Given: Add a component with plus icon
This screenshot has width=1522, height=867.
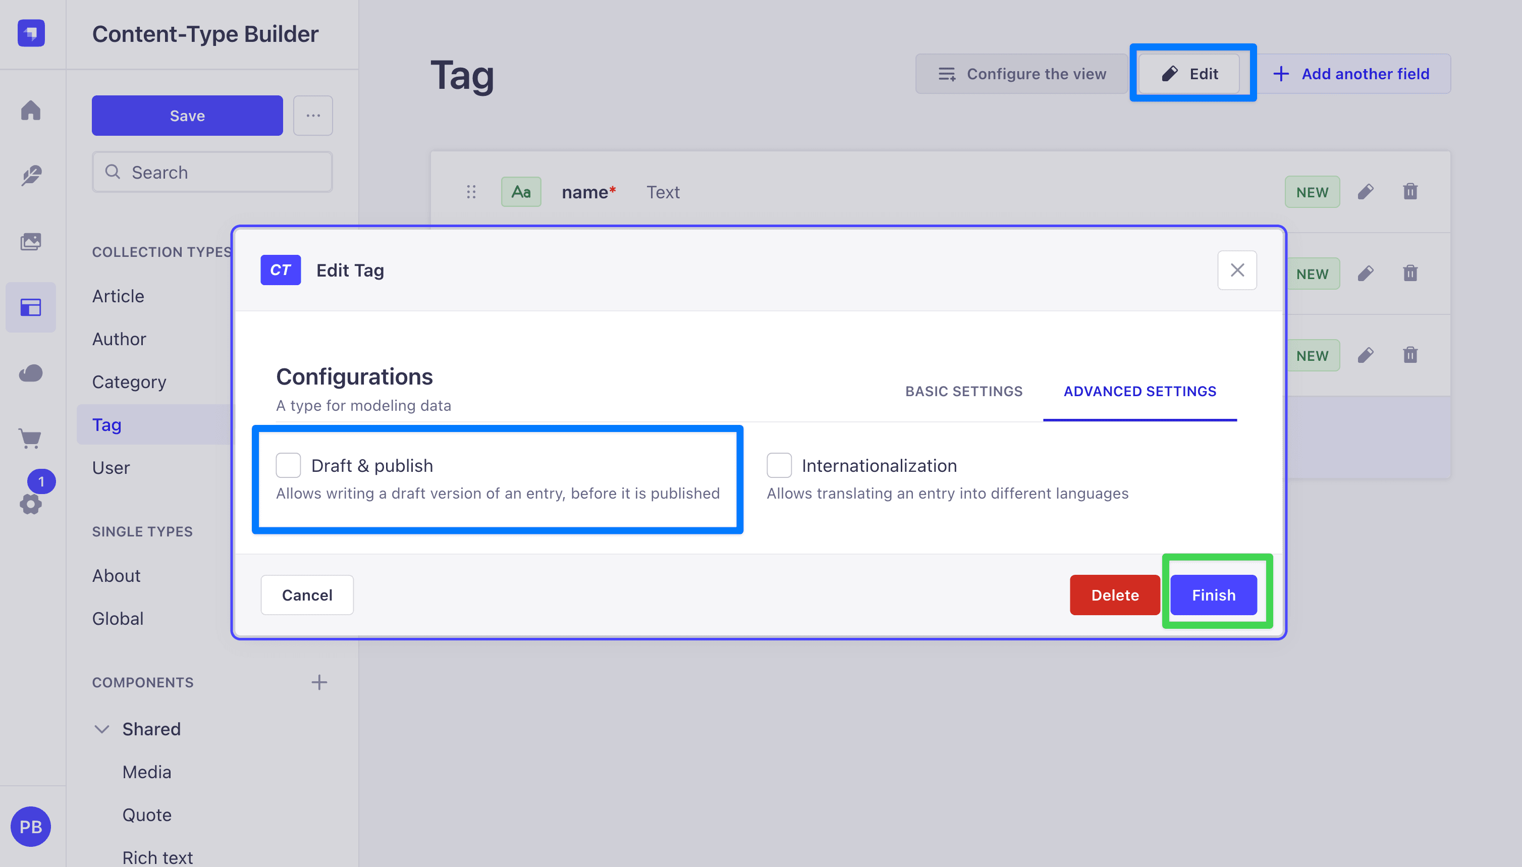Looking at the screenshot, I should [319, 682].
